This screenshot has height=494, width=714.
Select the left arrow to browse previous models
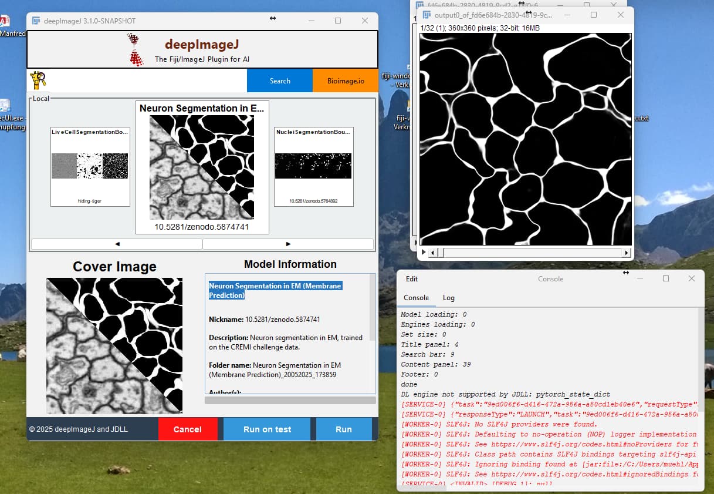click(117, 243)
